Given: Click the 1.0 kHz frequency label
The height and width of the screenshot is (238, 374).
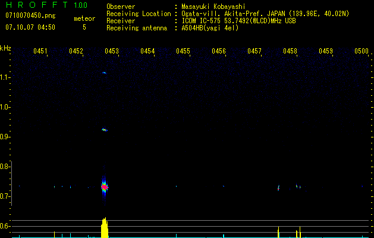Looking at the screenshot, I should (x=5, y=107).
